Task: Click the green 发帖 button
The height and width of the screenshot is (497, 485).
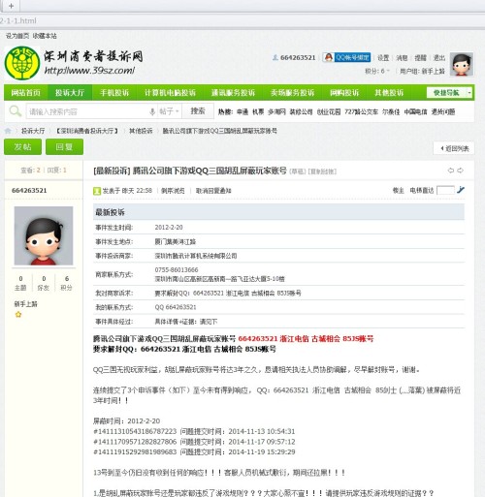Action: 22,147
